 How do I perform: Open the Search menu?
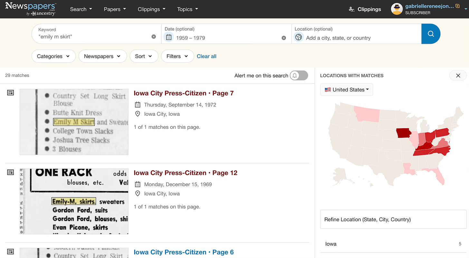(81, 9)
